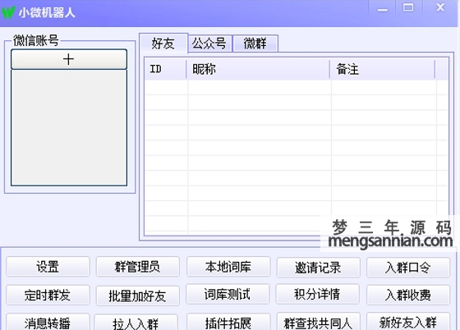This screenshot has width=460, height=330.
Task: Maximize the 小微机器人 window
Action: pos(408,7)
